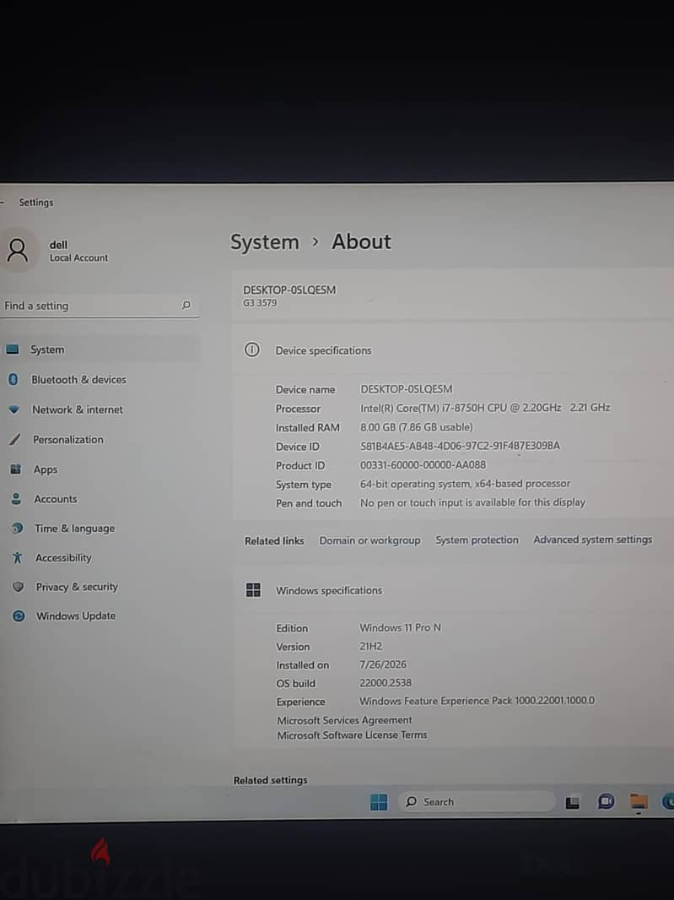The height and width of the screenshot is (900, 674).
Task: Click the Windows specifications section header
Action: pos(329,590)
